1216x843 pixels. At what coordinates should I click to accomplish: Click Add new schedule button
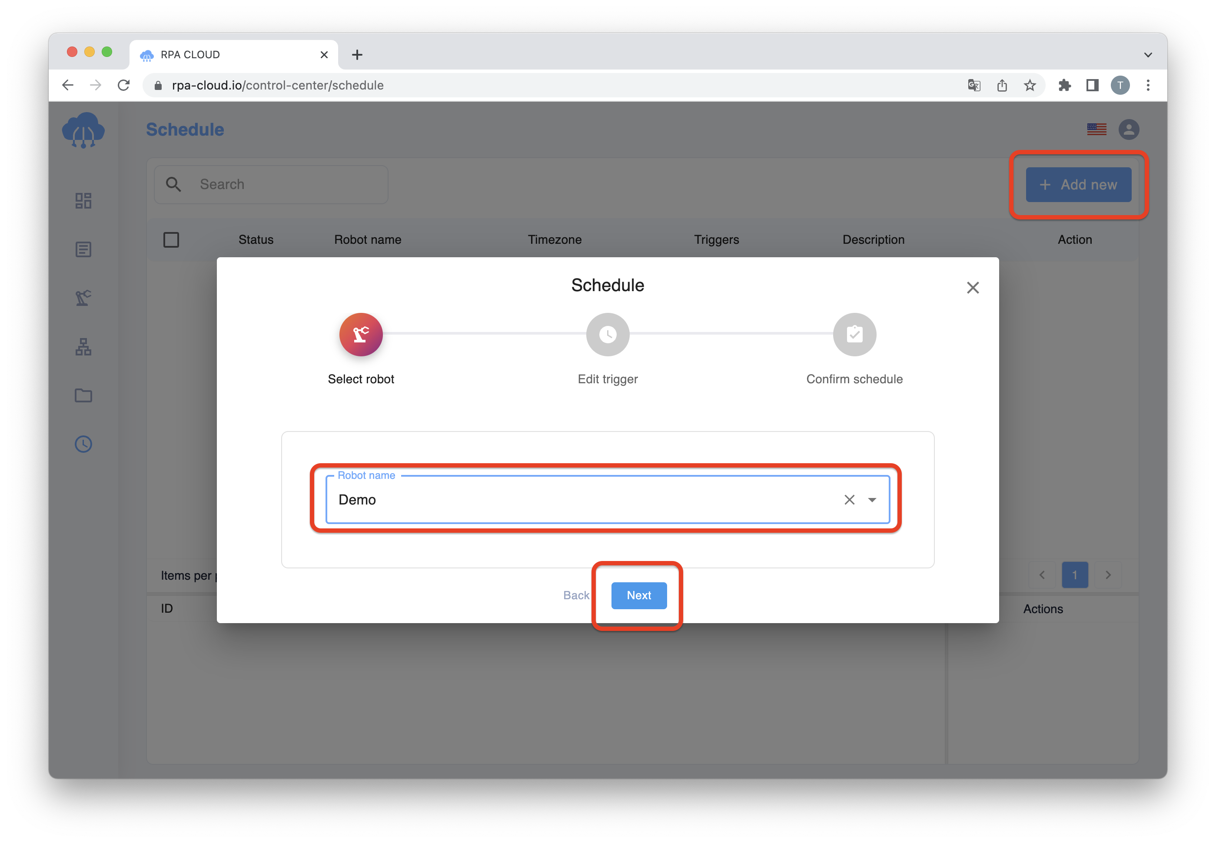click(1077, 184)
